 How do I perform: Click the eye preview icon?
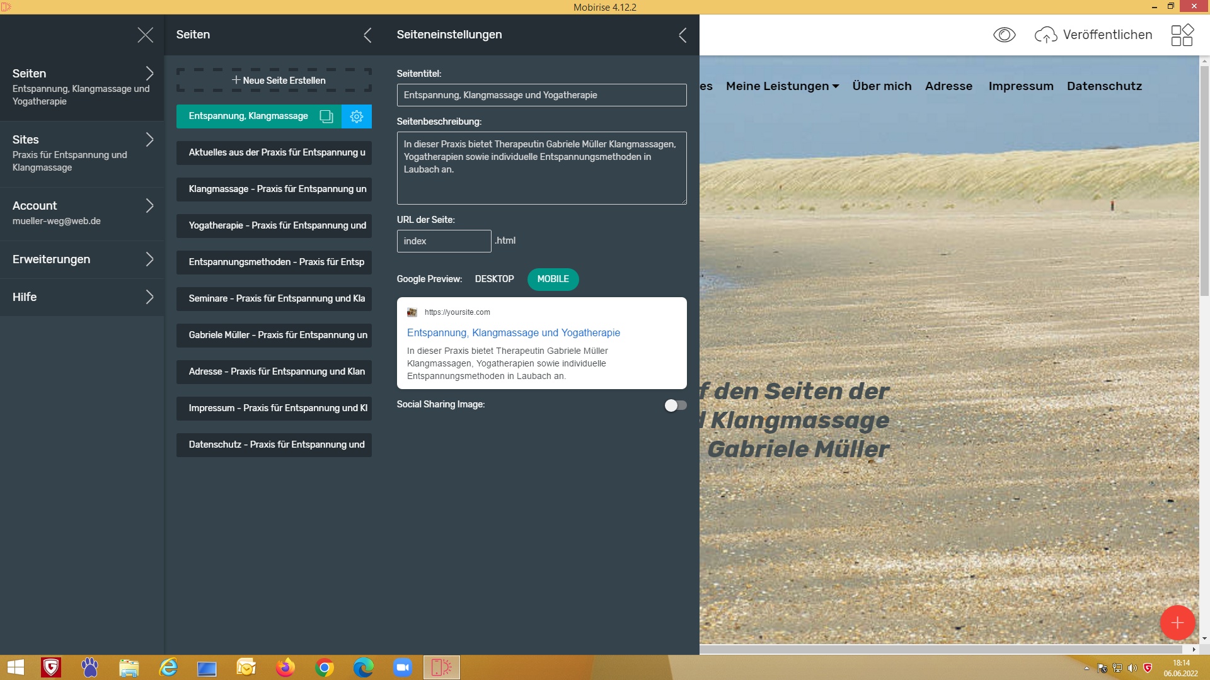pyautogui.click(x=1004, y=35)
